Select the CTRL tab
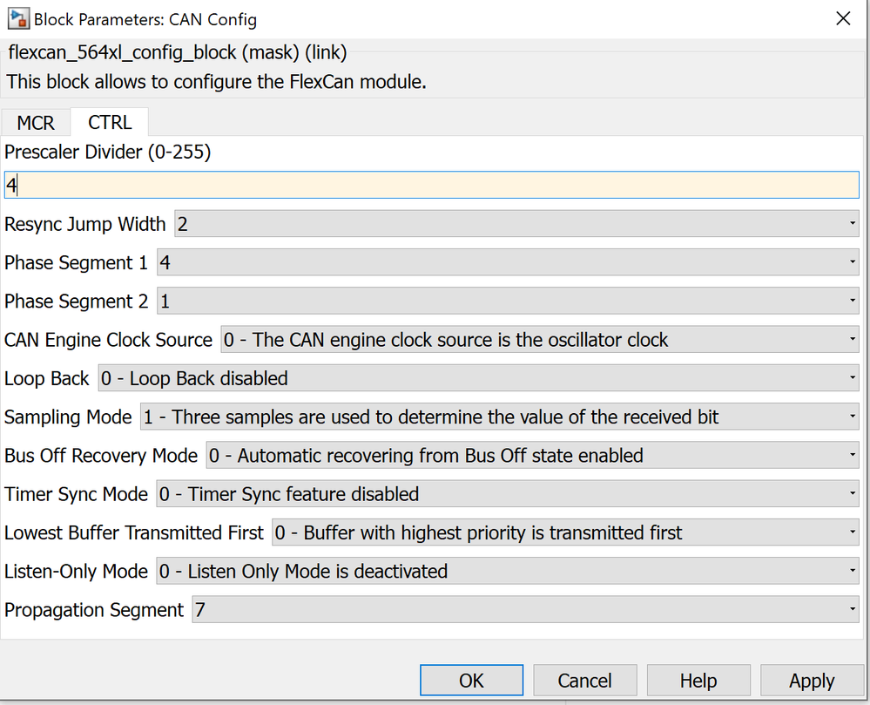The width and height of the screenshot is (870, 705). pos(110,123)
